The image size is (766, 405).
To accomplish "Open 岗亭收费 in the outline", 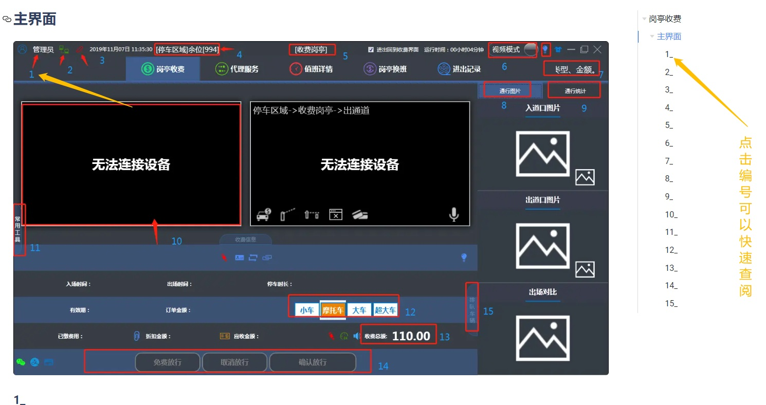I will tap(665, 19).
